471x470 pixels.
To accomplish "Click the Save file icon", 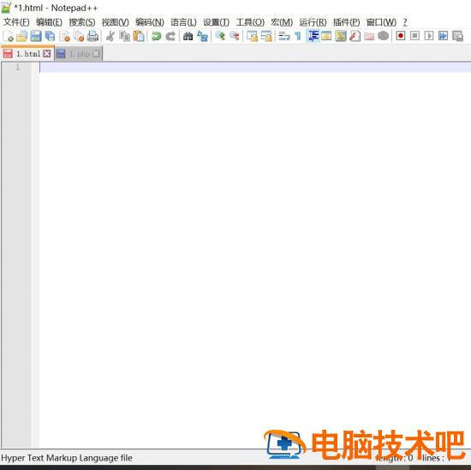I will [x=36, y=36].
